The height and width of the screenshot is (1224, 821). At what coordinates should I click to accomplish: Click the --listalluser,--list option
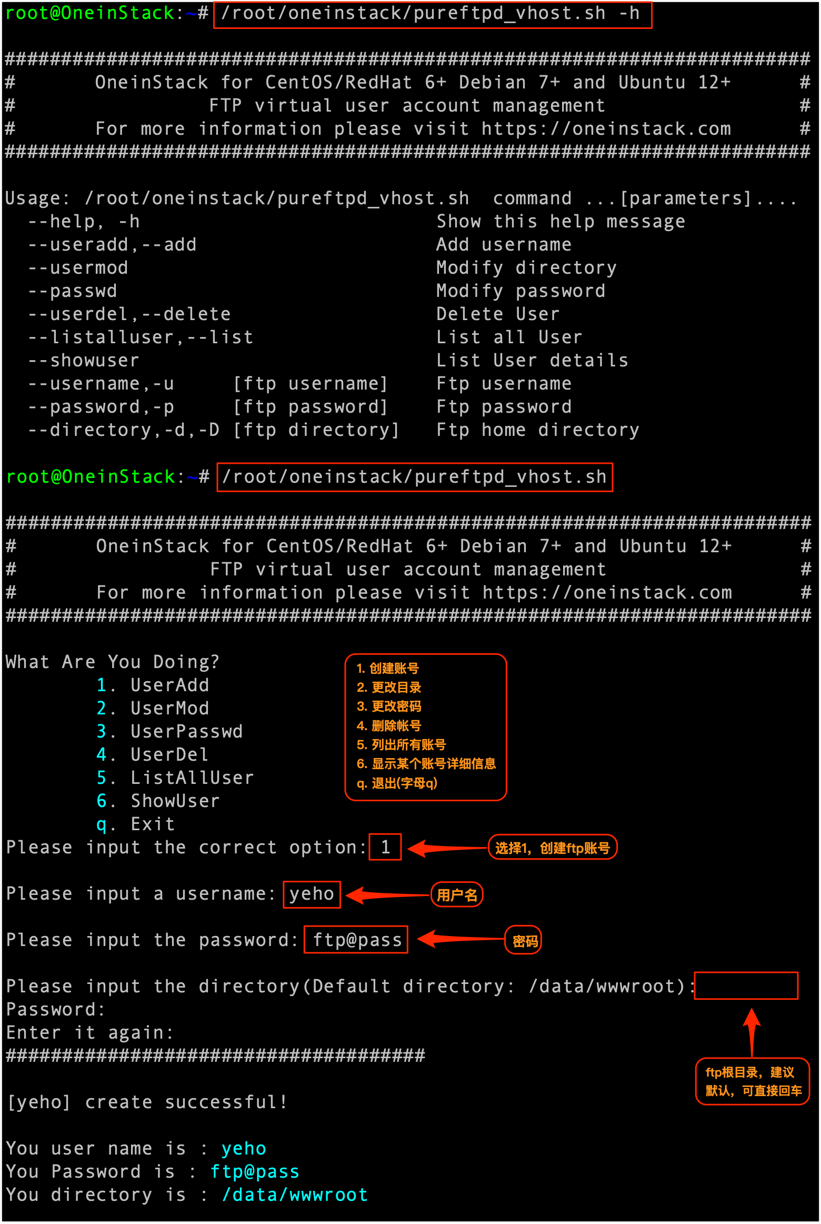[x=141, y=337]
